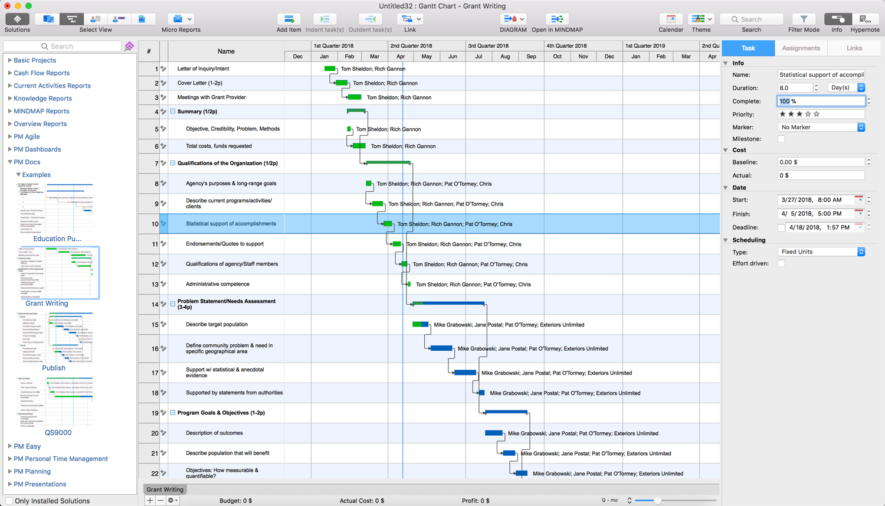Open the DIAGRAM view icon
Viewport: 885px width, 506px height.
click(510, 19)
